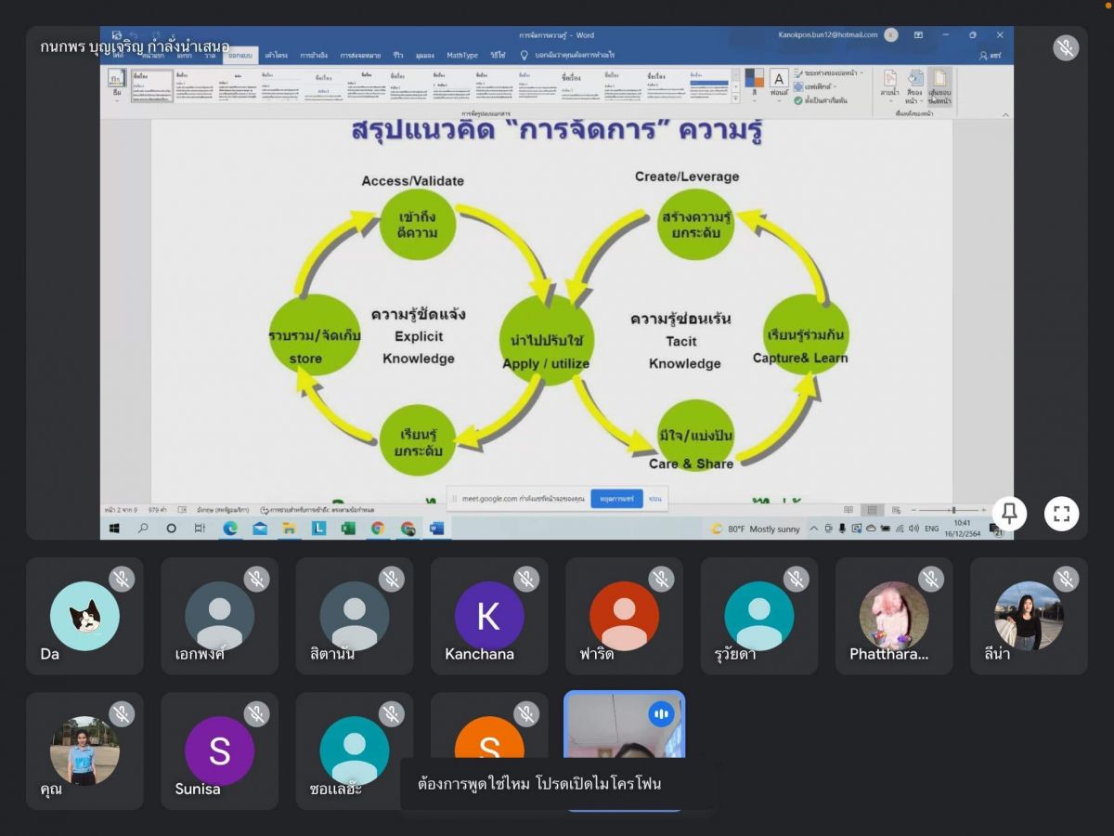Switch to the MathType ribbon tab
The width and height of the screenshot is (1114, 836).
tap(461, 56)
